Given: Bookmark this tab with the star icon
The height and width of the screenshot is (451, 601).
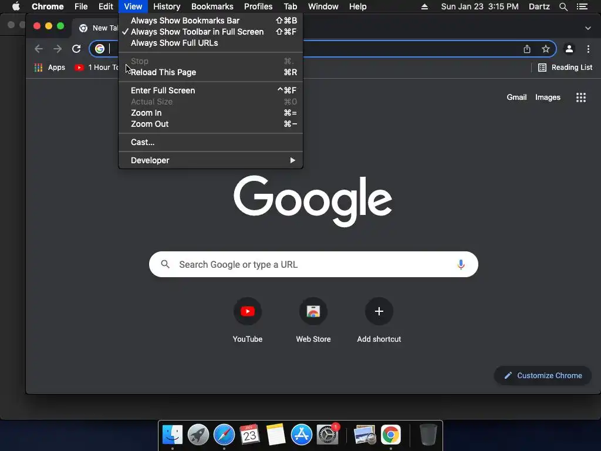Looking at the screenshot, I should 546,49.
